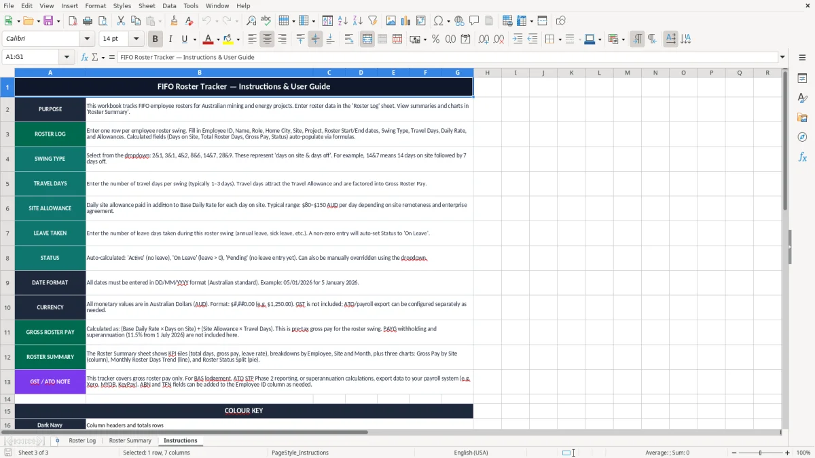The height and width of the screenshot is (458, 815).
Task: Open sidebar Functions fx icon
Action: 802,157
